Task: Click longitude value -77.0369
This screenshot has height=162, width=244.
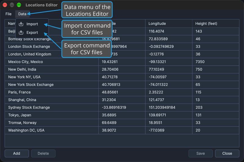Action: coord(156,130)
